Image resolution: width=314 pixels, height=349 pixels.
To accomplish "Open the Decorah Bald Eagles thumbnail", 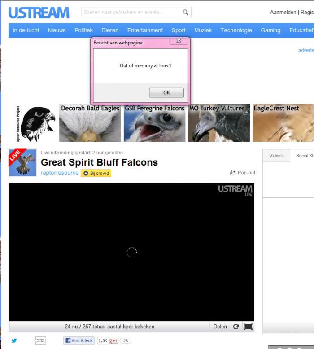I will [x=90, y=123].
